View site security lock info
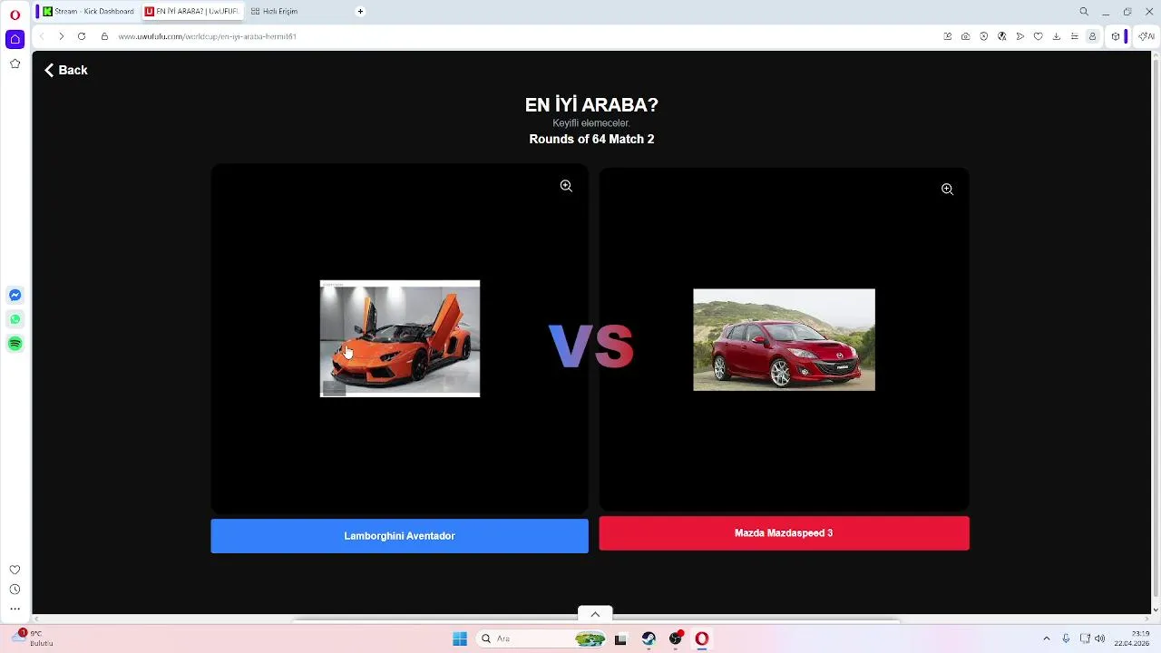This screenshot has height=653, width=1161. [104, 36]
